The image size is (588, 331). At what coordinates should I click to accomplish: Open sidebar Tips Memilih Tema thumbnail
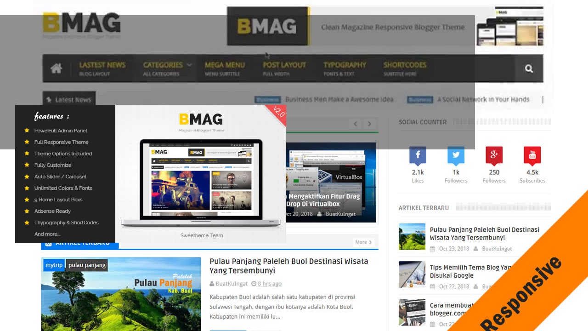(412, 274)
